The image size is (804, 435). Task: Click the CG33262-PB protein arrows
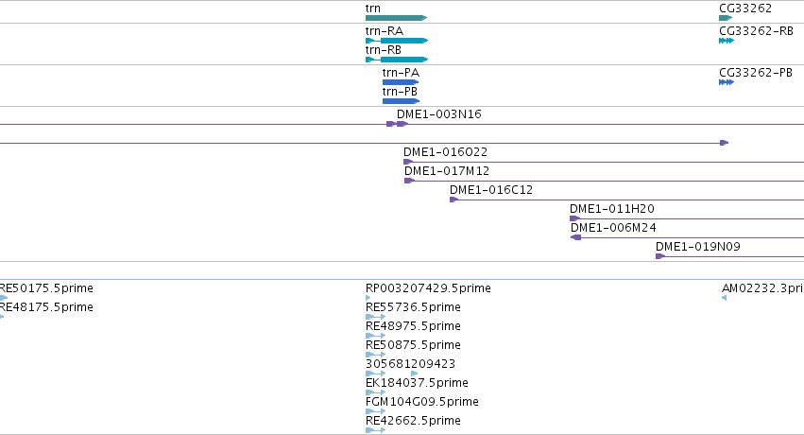pos(727,82)
